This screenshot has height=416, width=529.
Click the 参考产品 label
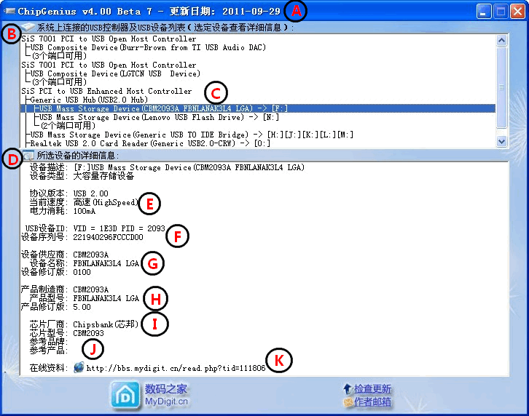pos(49,351)
